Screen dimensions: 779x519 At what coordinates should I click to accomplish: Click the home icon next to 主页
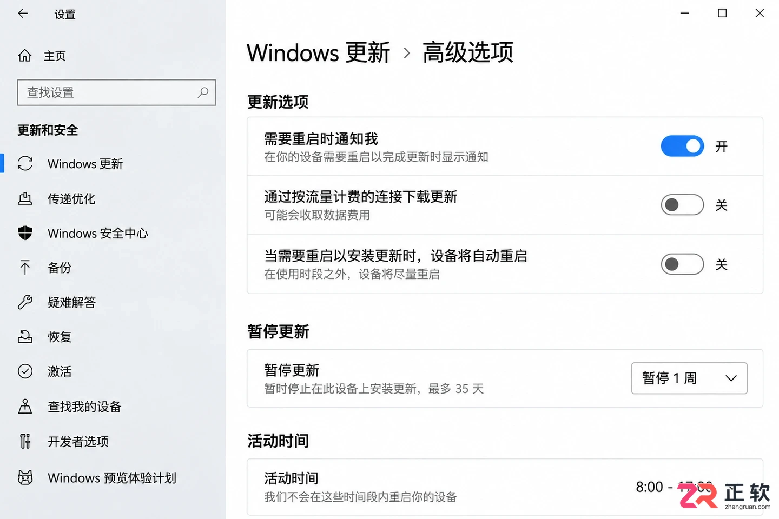point(25,56)
